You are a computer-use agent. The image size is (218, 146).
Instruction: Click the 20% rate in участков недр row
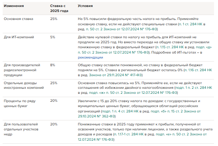point(54,124)
